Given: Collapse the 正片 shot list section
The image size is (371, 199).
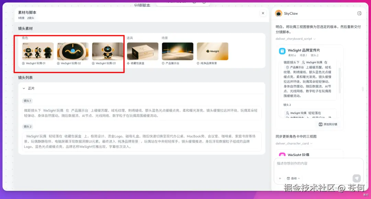Looking at the screenshot, I should tap(24, 88).
